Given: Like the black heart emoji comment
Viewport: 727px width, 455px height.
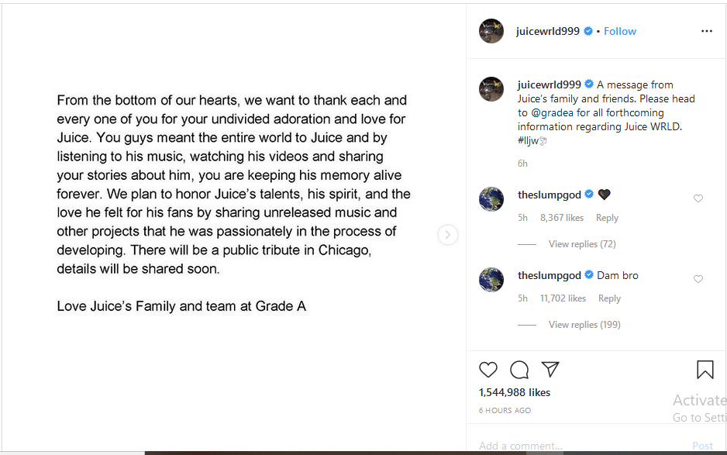Looking at the screenshot, I should pyautogui.click(x=698, y=198).
